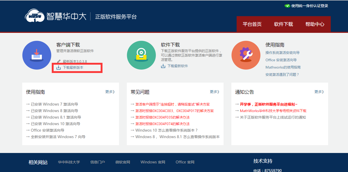Go to 平台首页 tab
348x172 pixels.
click(252, 24)
